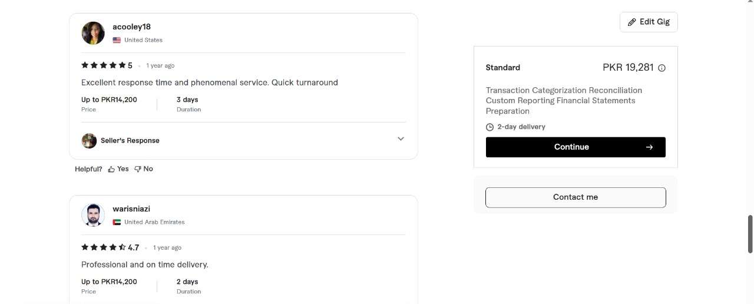Open warisniazi's profile avatar
Viewport: 754px width, 304px height.
point(93,215)
